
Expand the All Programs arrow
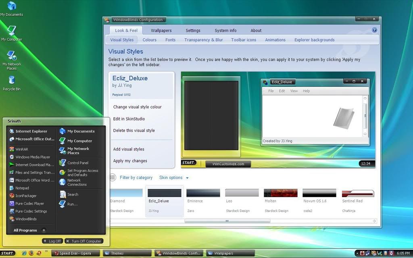(44, 230)
